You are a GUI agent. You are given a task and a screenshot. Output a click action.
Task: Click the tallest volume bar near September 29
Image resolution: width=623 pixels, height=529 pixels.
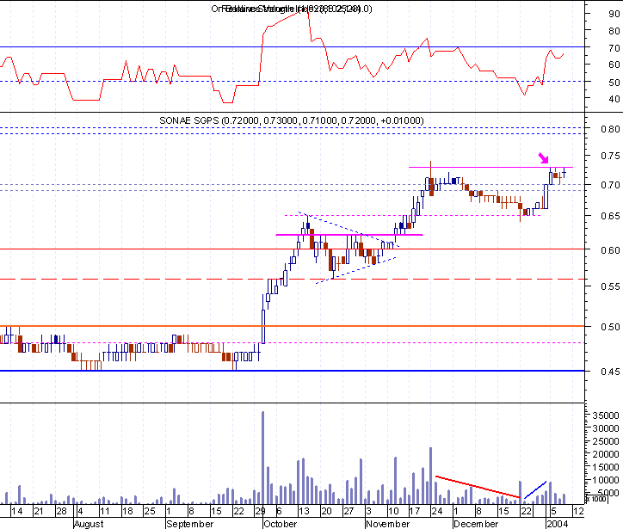pos(262,458)
